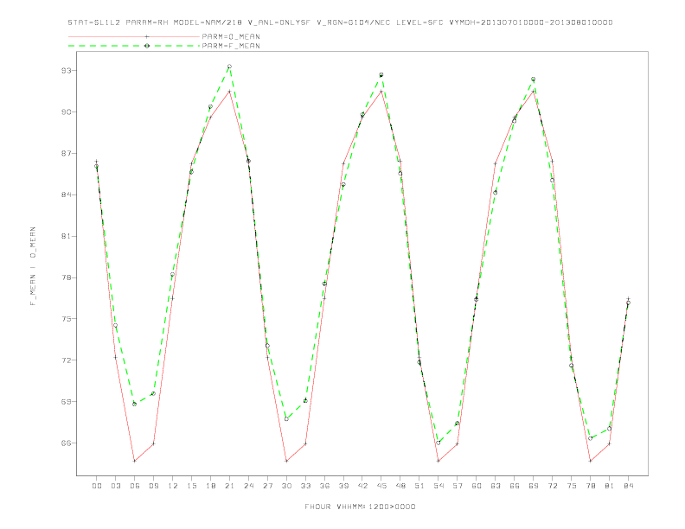Click the F_MEAN circle marker at hour 45 peak
The width and height of the screenshot is (685, 529).
[x=381, y=74]
